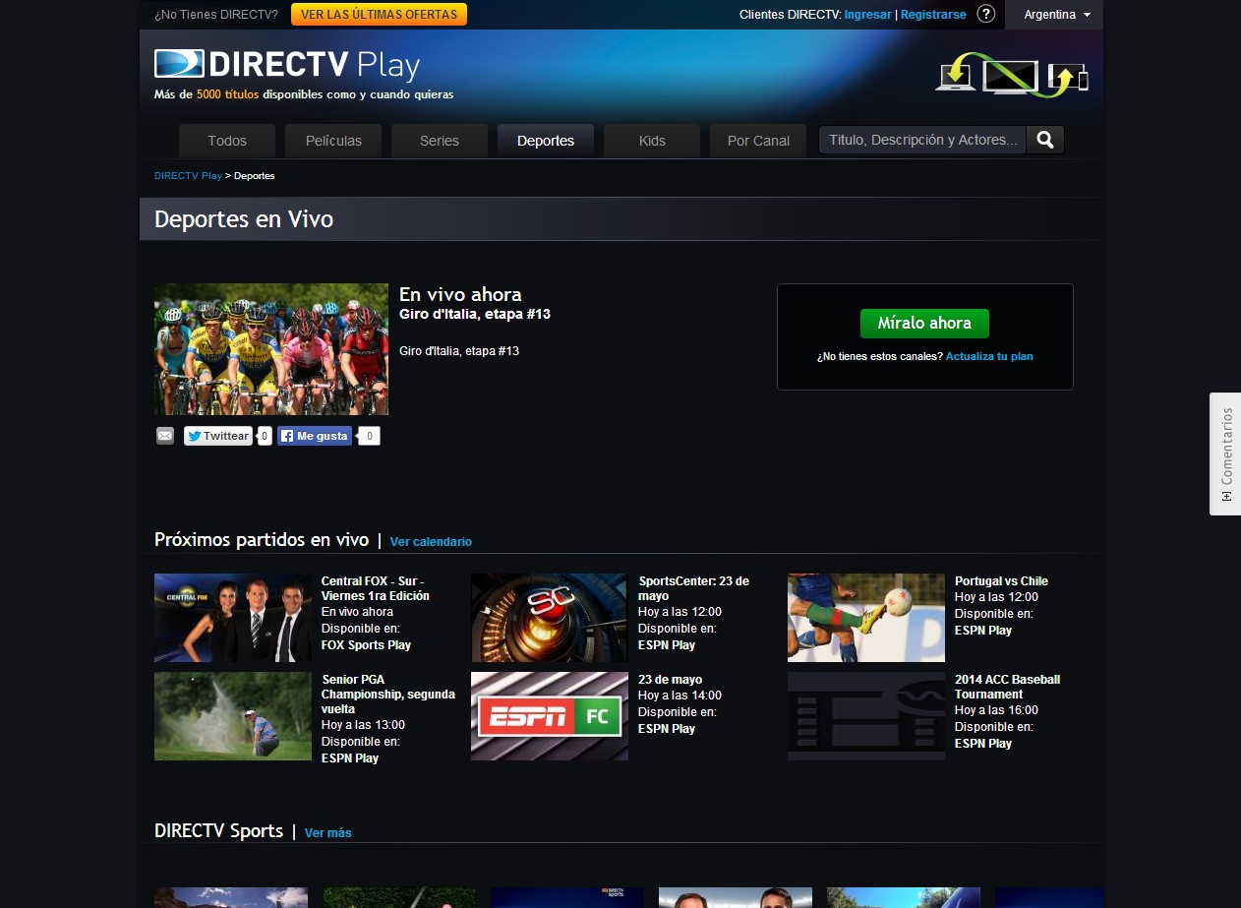Click the Twitter share count bubble
1241x908 pixels.
(265, 436)
